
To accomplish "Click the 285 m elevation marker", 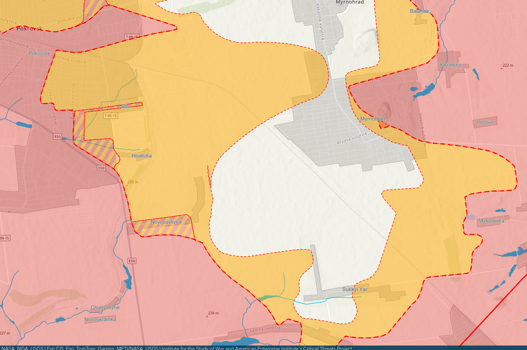I will (x=132, y=182).
